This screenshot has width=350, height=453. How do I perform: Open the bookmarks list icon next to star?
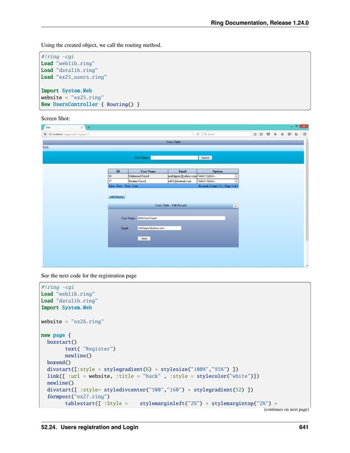[261, 134]
